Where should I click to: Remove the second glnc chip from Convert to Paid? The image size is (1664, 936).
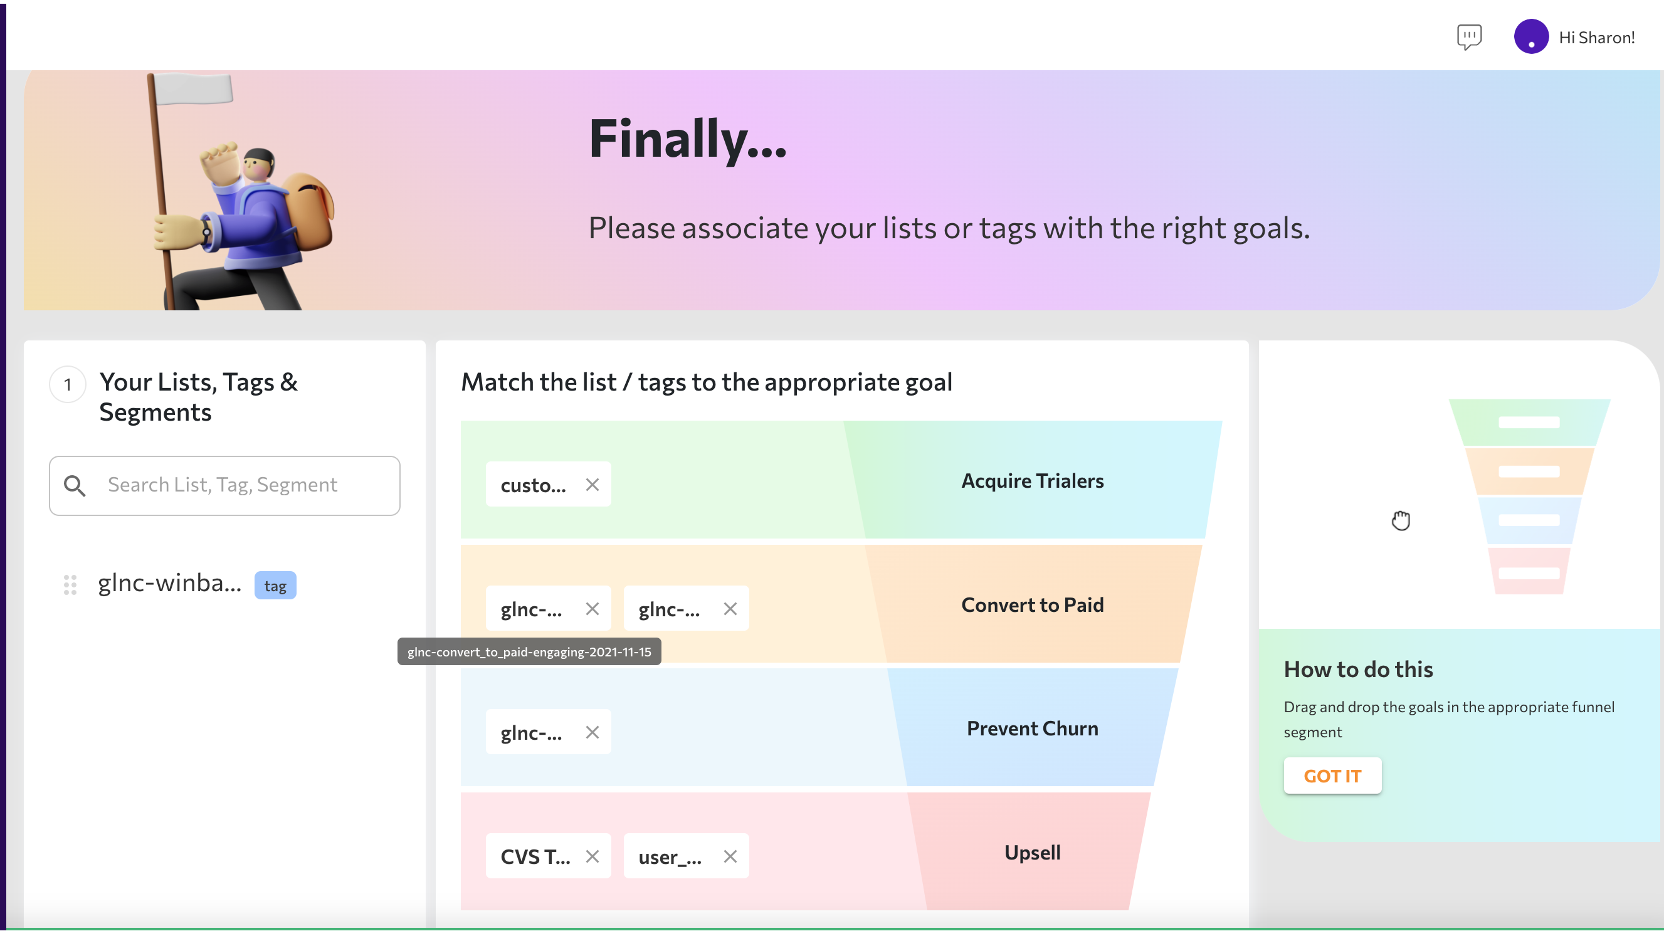[730, 609]
